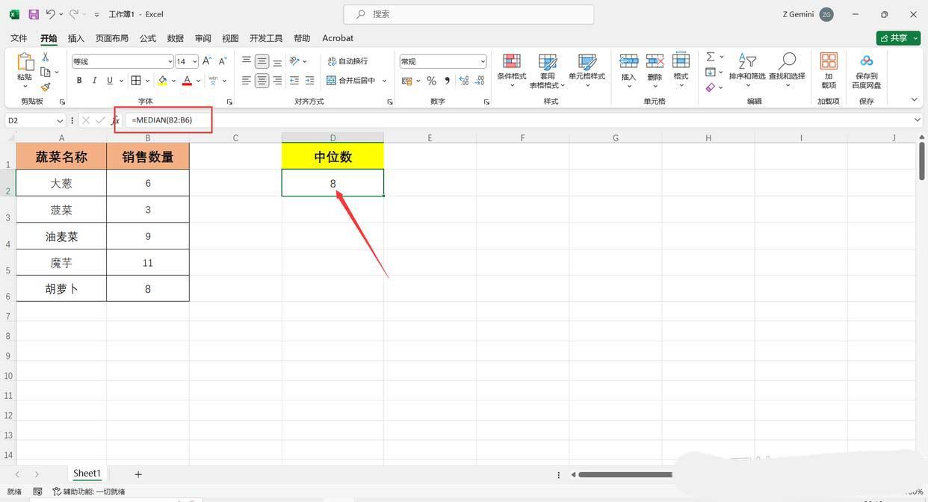Toggle center horizontal alignment
928x502 pixels.
[x=262, y=81]
